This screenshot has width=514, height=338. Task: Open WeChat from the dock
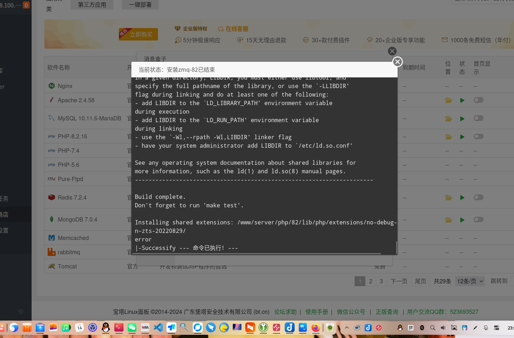[x=132, y=327]
